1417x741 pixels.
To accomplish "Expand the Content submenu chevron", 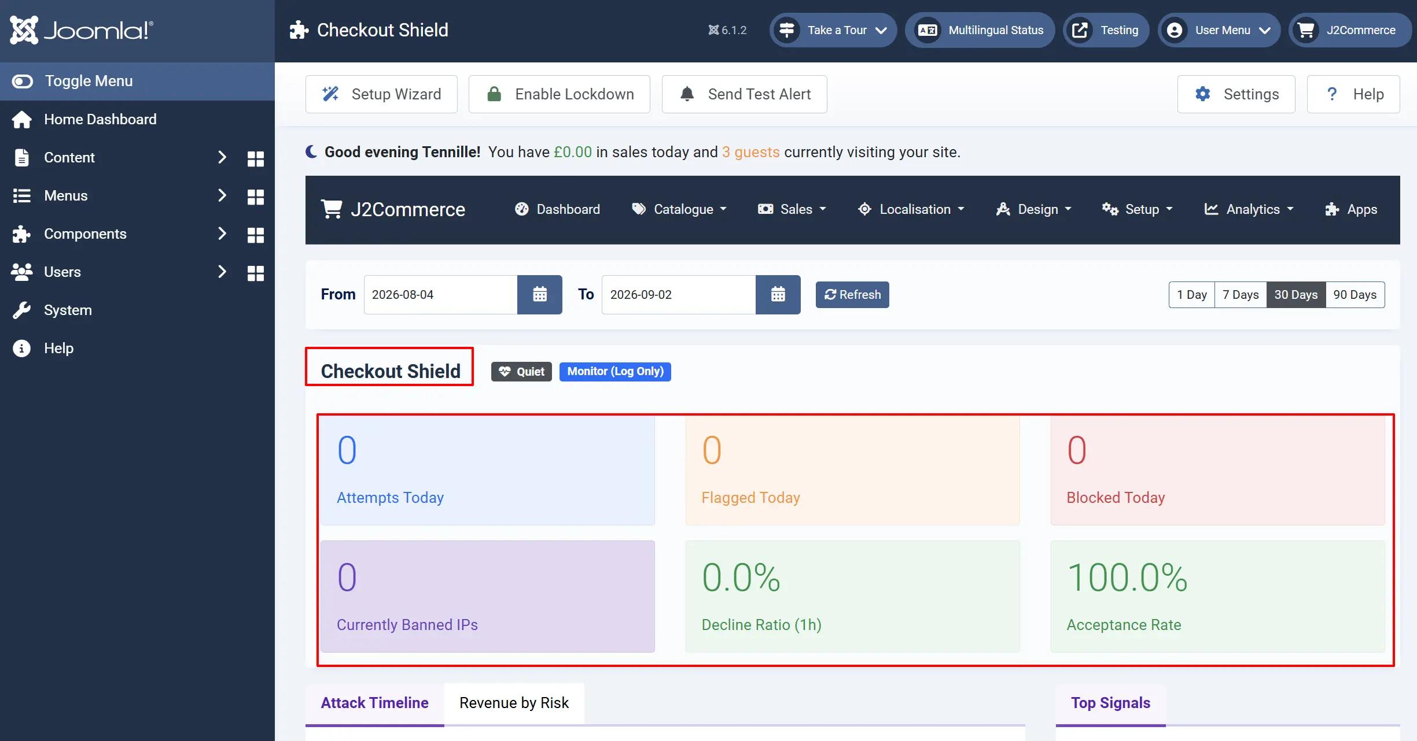I will tap(222, 157).
